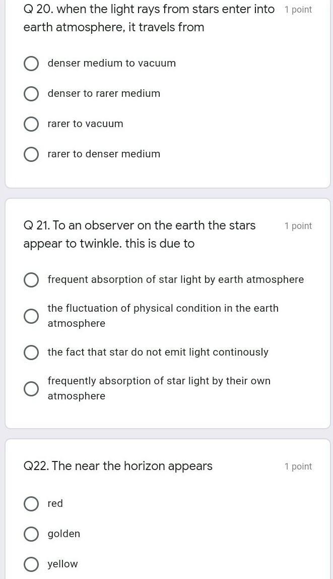
Task: Click the Q 21 twinkle question text
Action: [140, 235]
